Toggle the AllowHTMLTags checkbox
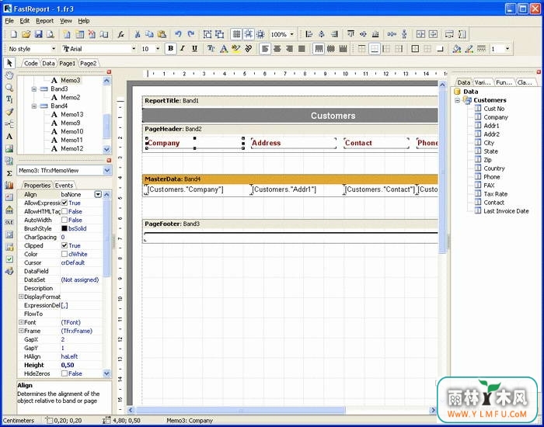Viewport: 544px width, 427px height. pyautogui.click(x=65, y=211)
